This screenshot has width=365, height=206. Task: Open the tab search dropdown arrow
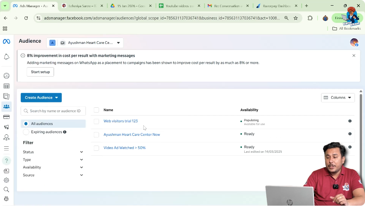[x=5, y=6]
